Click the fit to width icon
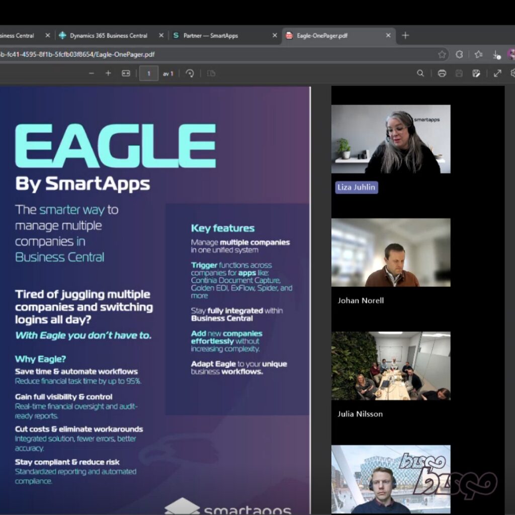 (x=126, y=73)
